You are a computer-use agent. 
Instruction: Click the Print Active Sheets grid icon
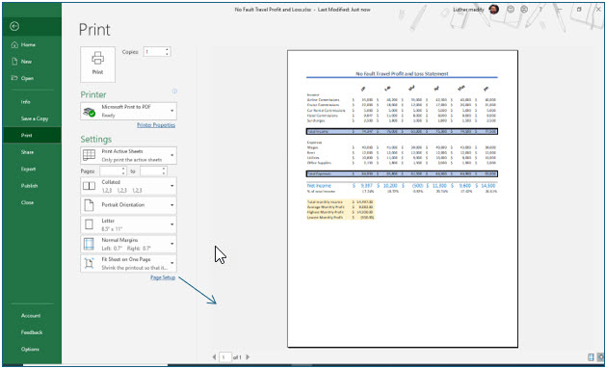[90, 155]
